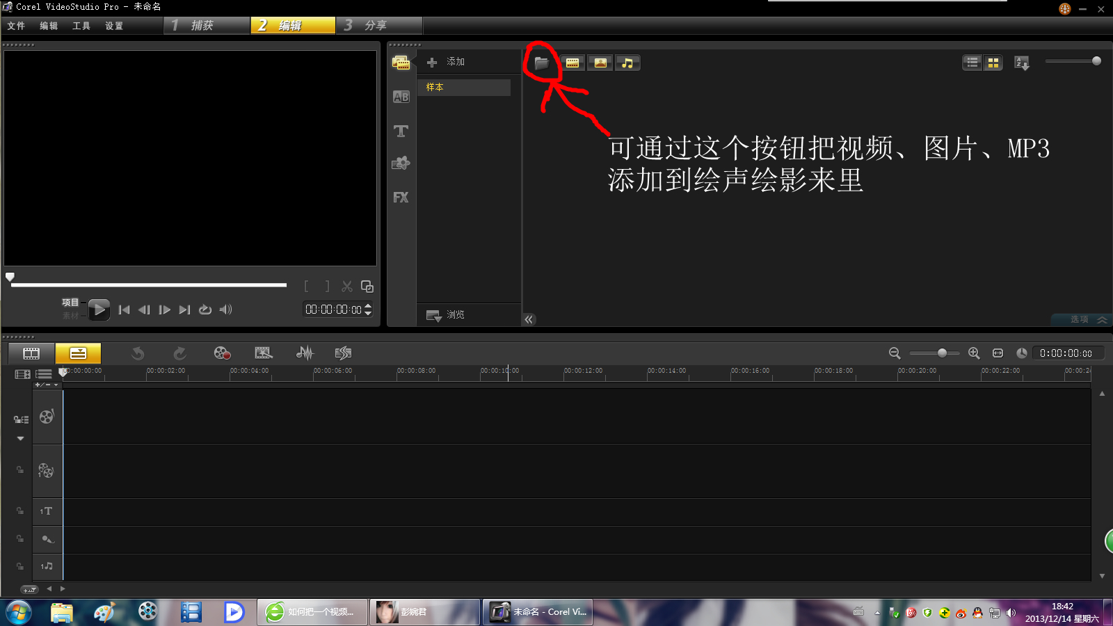Image resolution: width=1113 pixels, height=626 pixels.
Task: Fit project in timeline window
Action: 998,353
